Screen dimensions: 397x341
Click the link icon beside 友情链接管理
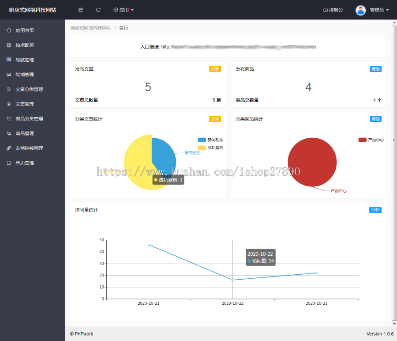pyautogui.click(x=9, y=148)
